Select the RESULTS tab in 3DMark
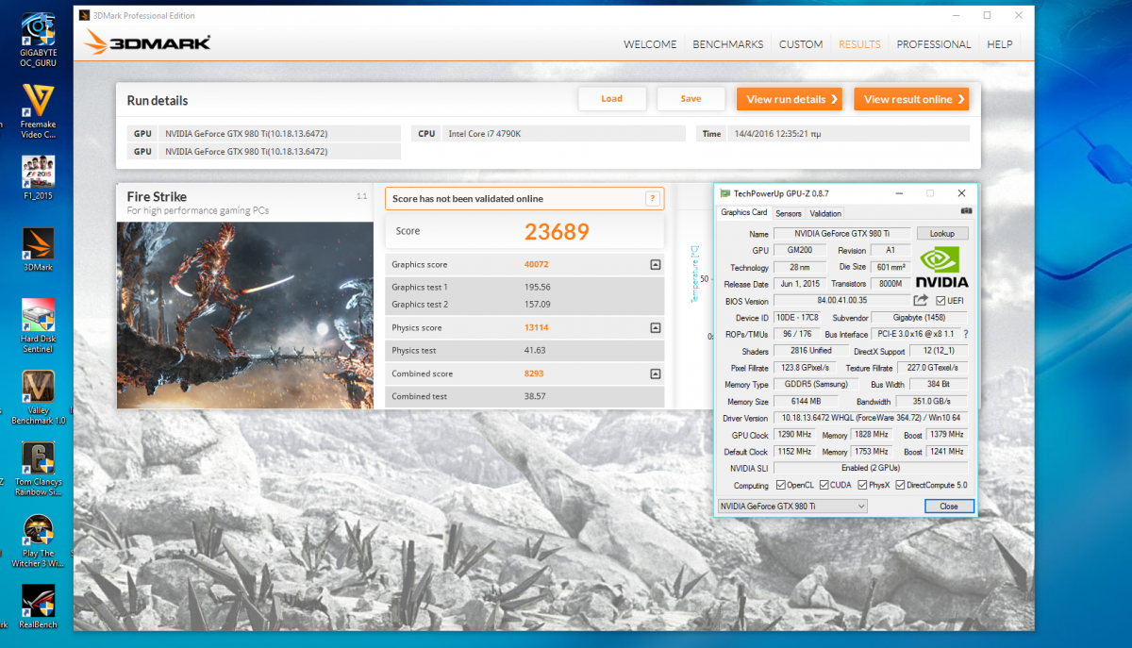 click(859, 44)
